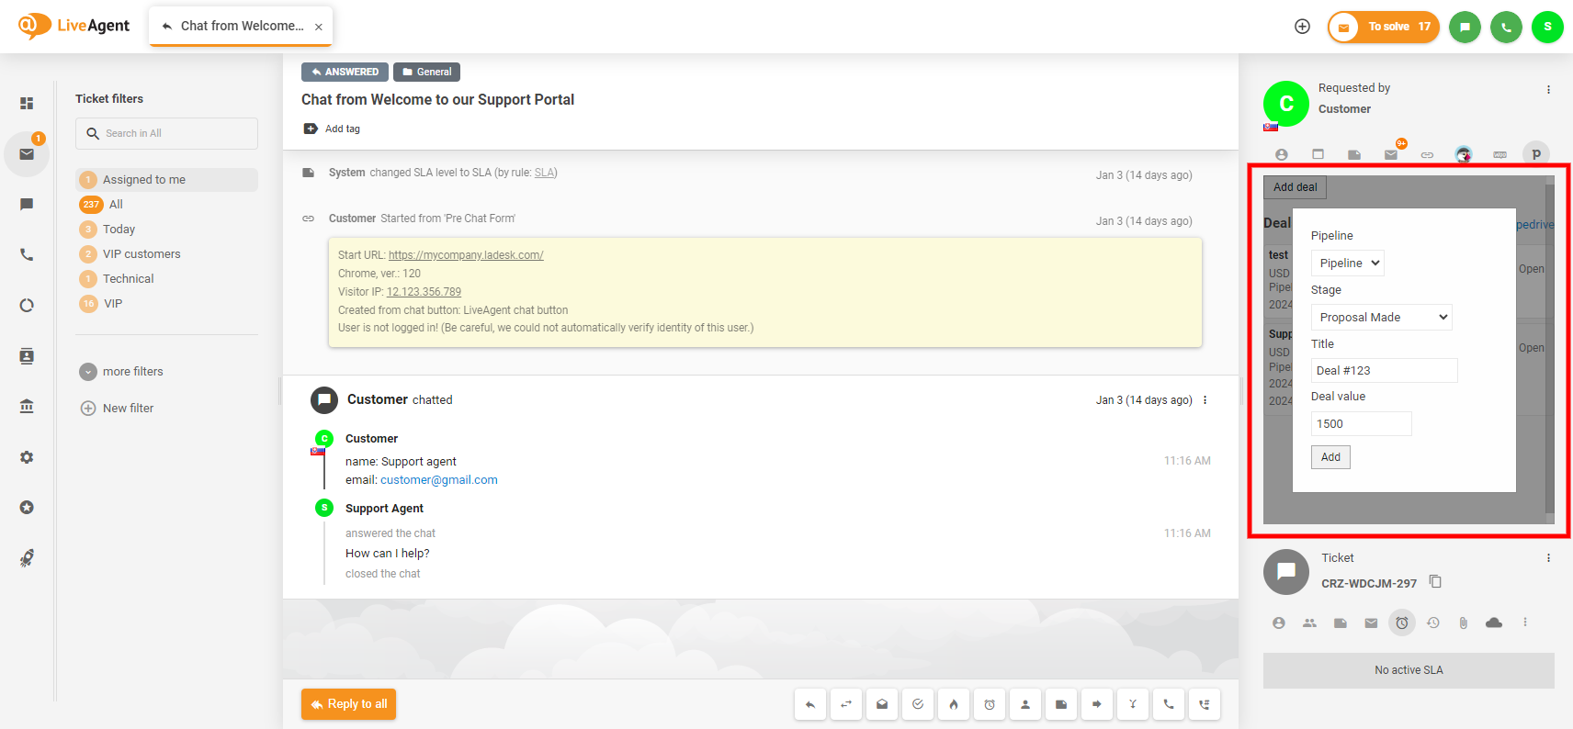Viewport: 1573px width, 729px height.
Task: Click the flame icon in bottom toolbar
Action: (x=954, y=704)
